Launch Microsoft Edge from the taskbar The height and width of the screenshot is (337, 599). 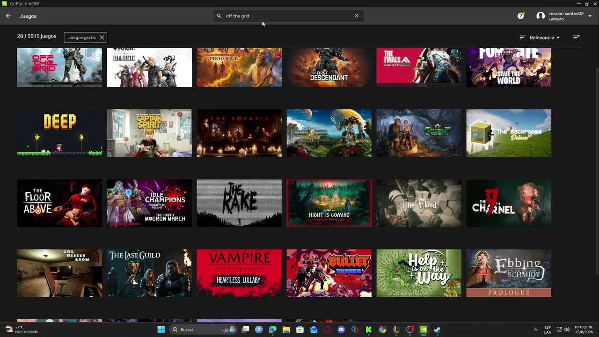pyautogui.click(x=272, y=330)
